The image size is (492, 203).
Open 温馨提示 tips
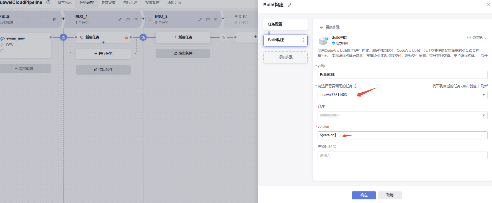coord(476,37)
